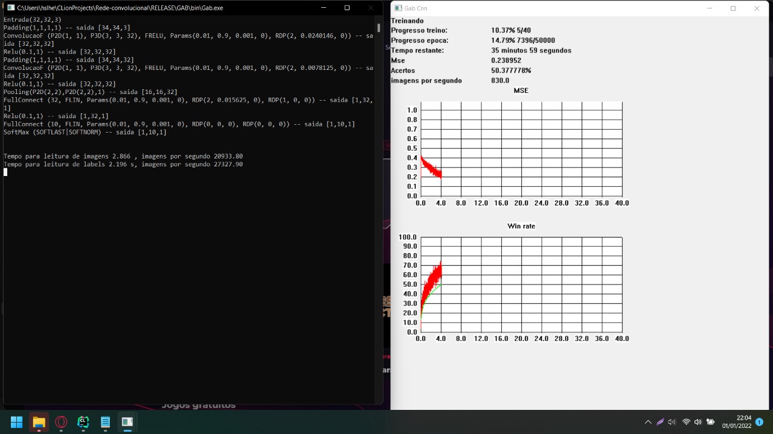
Task: Click 'Tempo para leitura de labels' line
Action: click(x=123, y=164)
